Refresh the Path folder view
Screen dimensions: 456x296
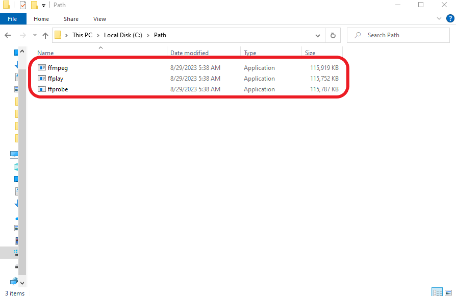coord(333,36)
